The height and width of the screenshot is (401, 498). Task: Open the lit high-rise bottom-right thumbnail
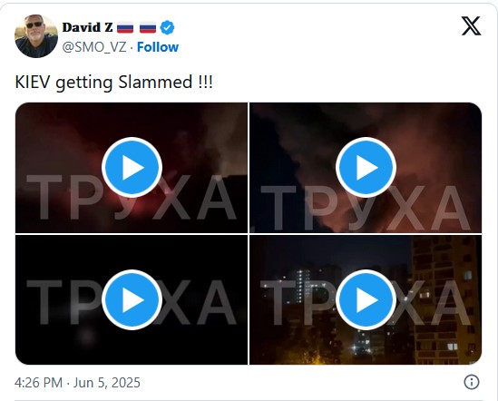[366, 299]
